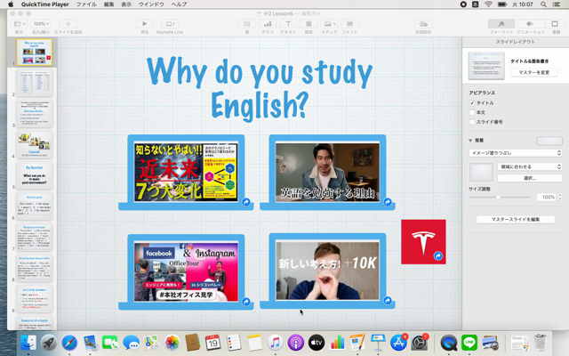Open the Photos app in the Dock
This screenshot has height=356, width=569.
tap(172, 343)
